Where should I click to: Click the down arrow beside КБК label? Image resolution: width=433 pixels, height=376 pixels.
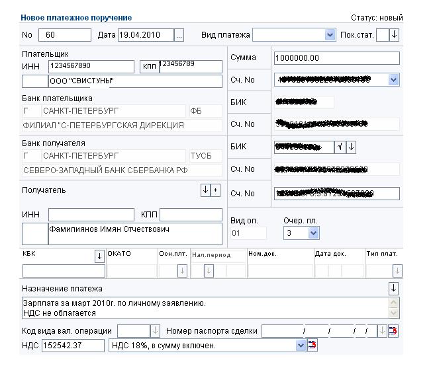[99, 256]
